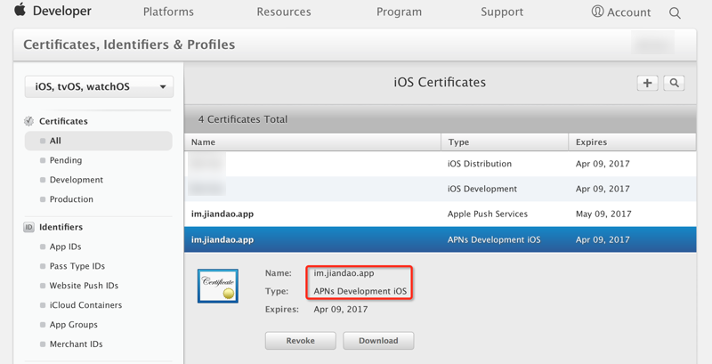Click the Identifiers ID section icon

click(28, 227)
